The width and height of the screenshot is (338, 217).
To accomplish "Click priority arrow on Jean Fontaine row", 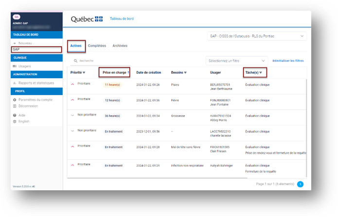I will 72,100.
